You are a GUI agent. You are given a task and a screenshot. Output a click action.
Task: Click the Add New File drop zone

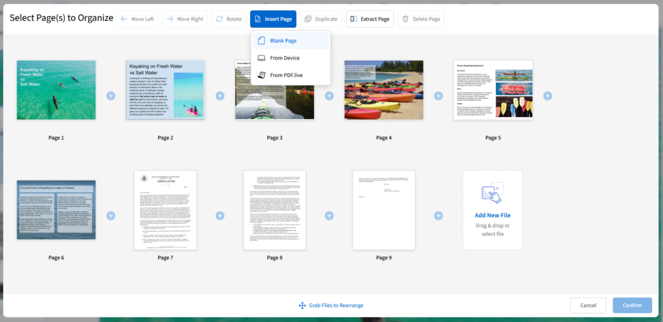click(x=493, y=210)
